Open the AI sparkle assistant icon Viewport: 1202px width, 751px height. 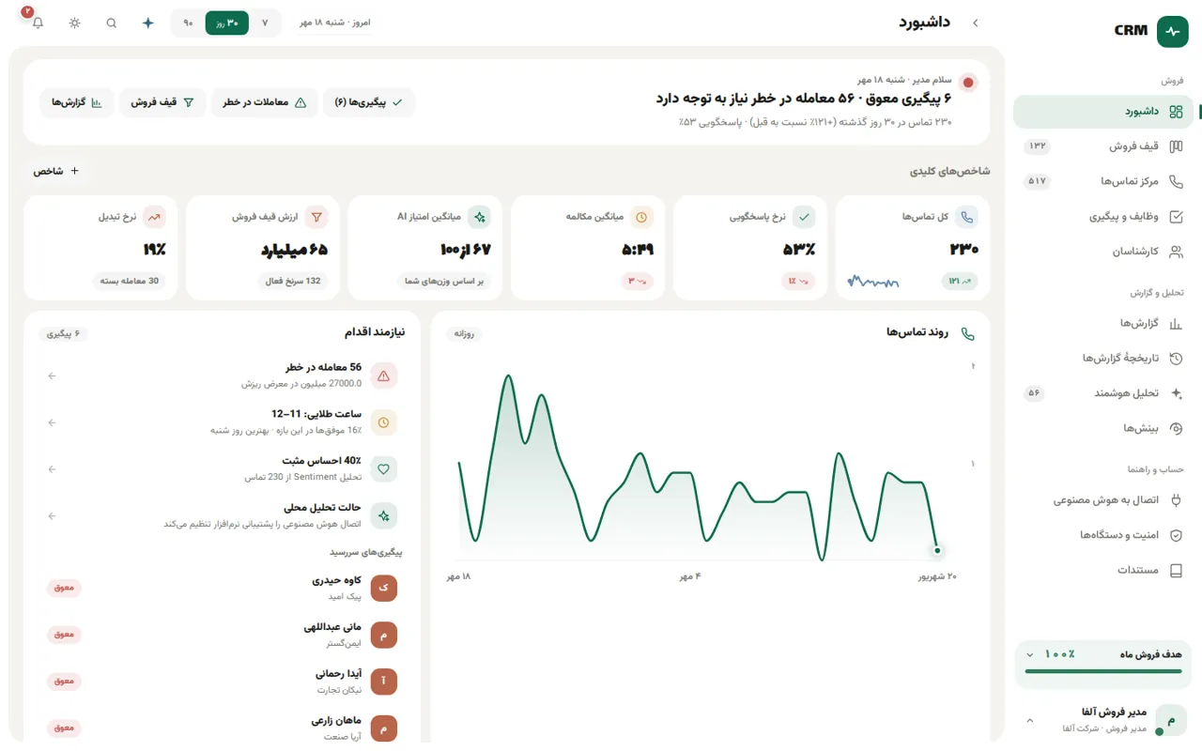(147, 23)
